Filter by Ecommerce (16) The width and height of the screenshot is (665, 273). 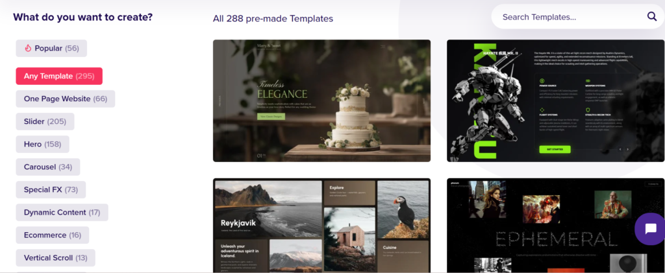(53, 235)
